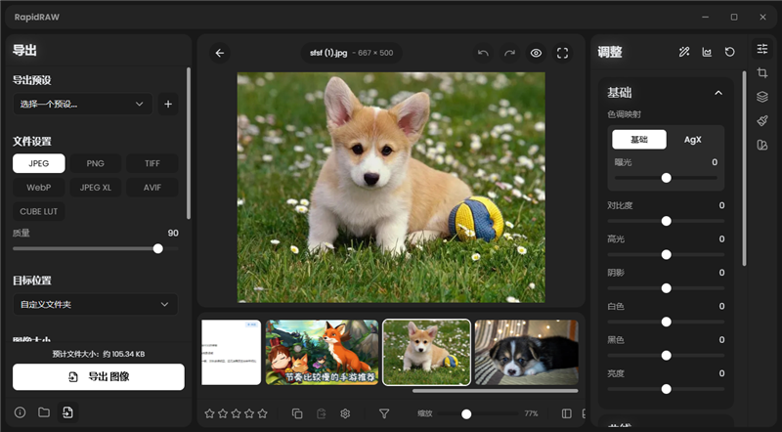Select CUBE LUT file format
782x432 pixels.
tap(39, 211)
